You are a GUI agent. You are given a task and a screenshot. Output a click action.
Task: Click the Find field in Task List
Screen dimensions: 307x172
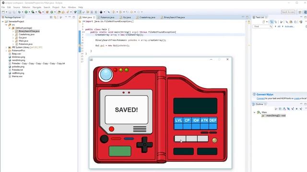pyautogui.click(x=262, y=26)
